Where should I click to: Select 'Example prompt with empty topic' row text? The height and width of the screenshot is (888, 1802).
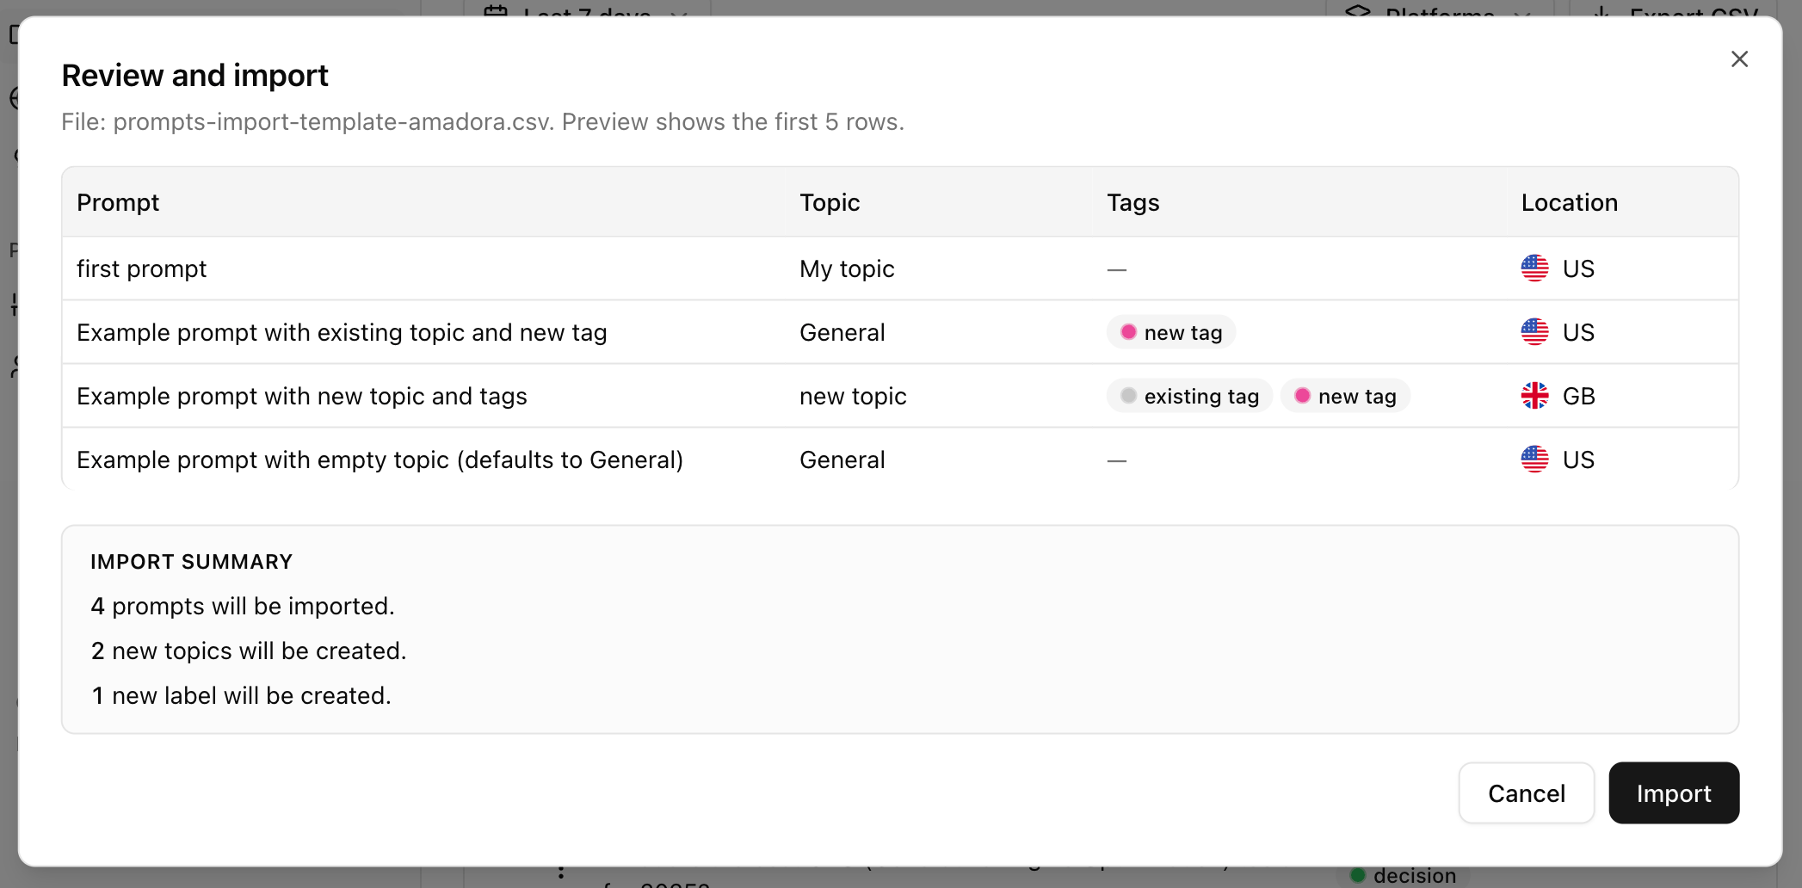(x=380, y=459)
